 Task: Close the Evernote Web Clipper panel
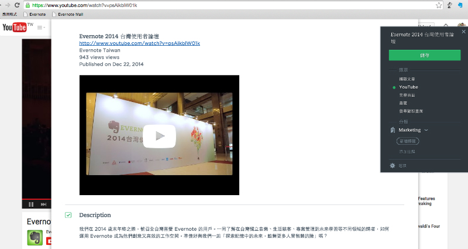[463, 32]
